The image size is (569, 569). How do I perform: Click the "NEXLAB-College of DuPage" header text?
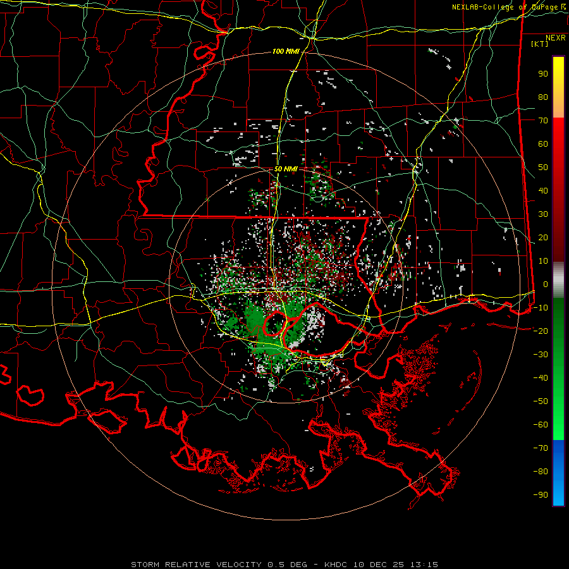pyautogui.click(x=505, y=7)
